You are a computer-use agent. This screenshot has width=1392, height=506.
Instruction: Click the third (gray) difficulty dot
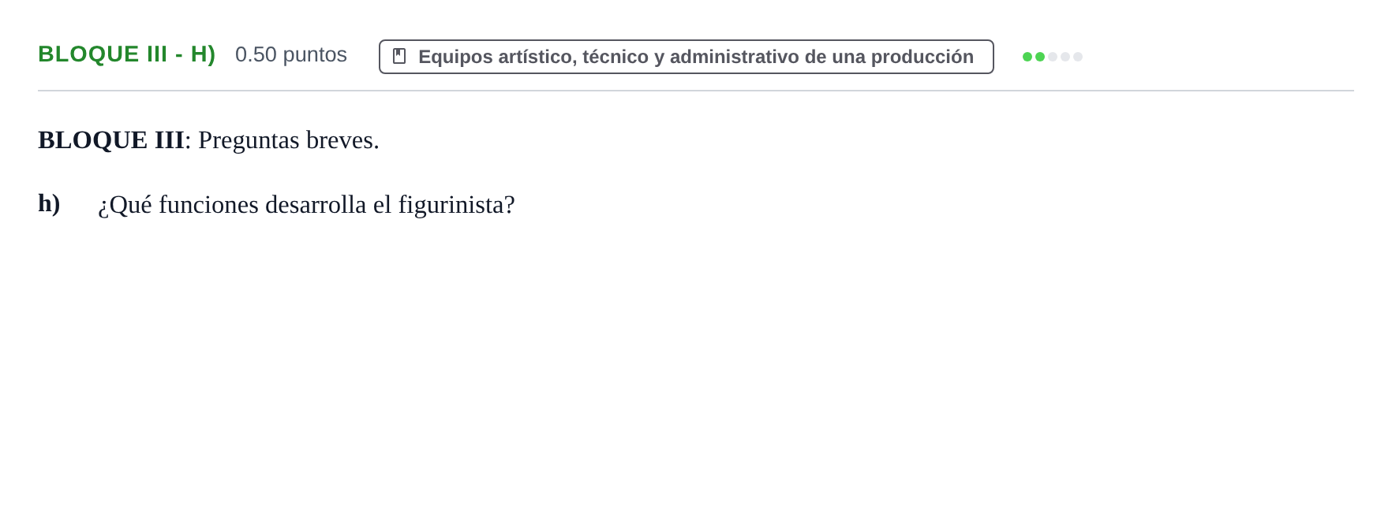1053,57
